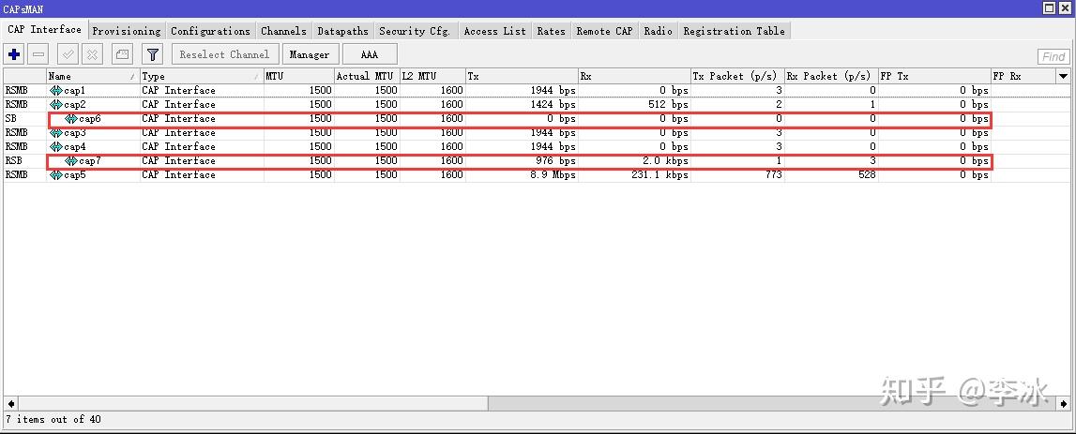The height and width of the screenshot is (434, 1076).
Task: Click the cap7 interface icon
Action: point(70,161)
